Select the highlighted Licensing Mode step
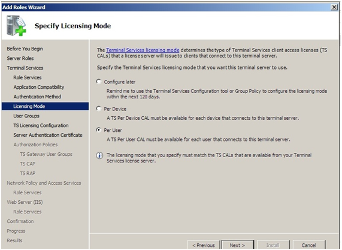342x250 pixels. [x=45, y=106]
